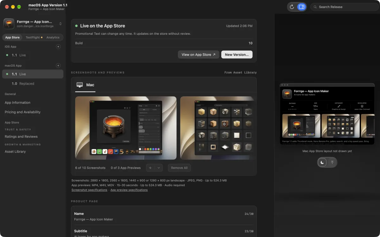Click the 17+ age rating in preview
Image resolution: width=380 pixels, height=237 pixels.
(315, 106)
